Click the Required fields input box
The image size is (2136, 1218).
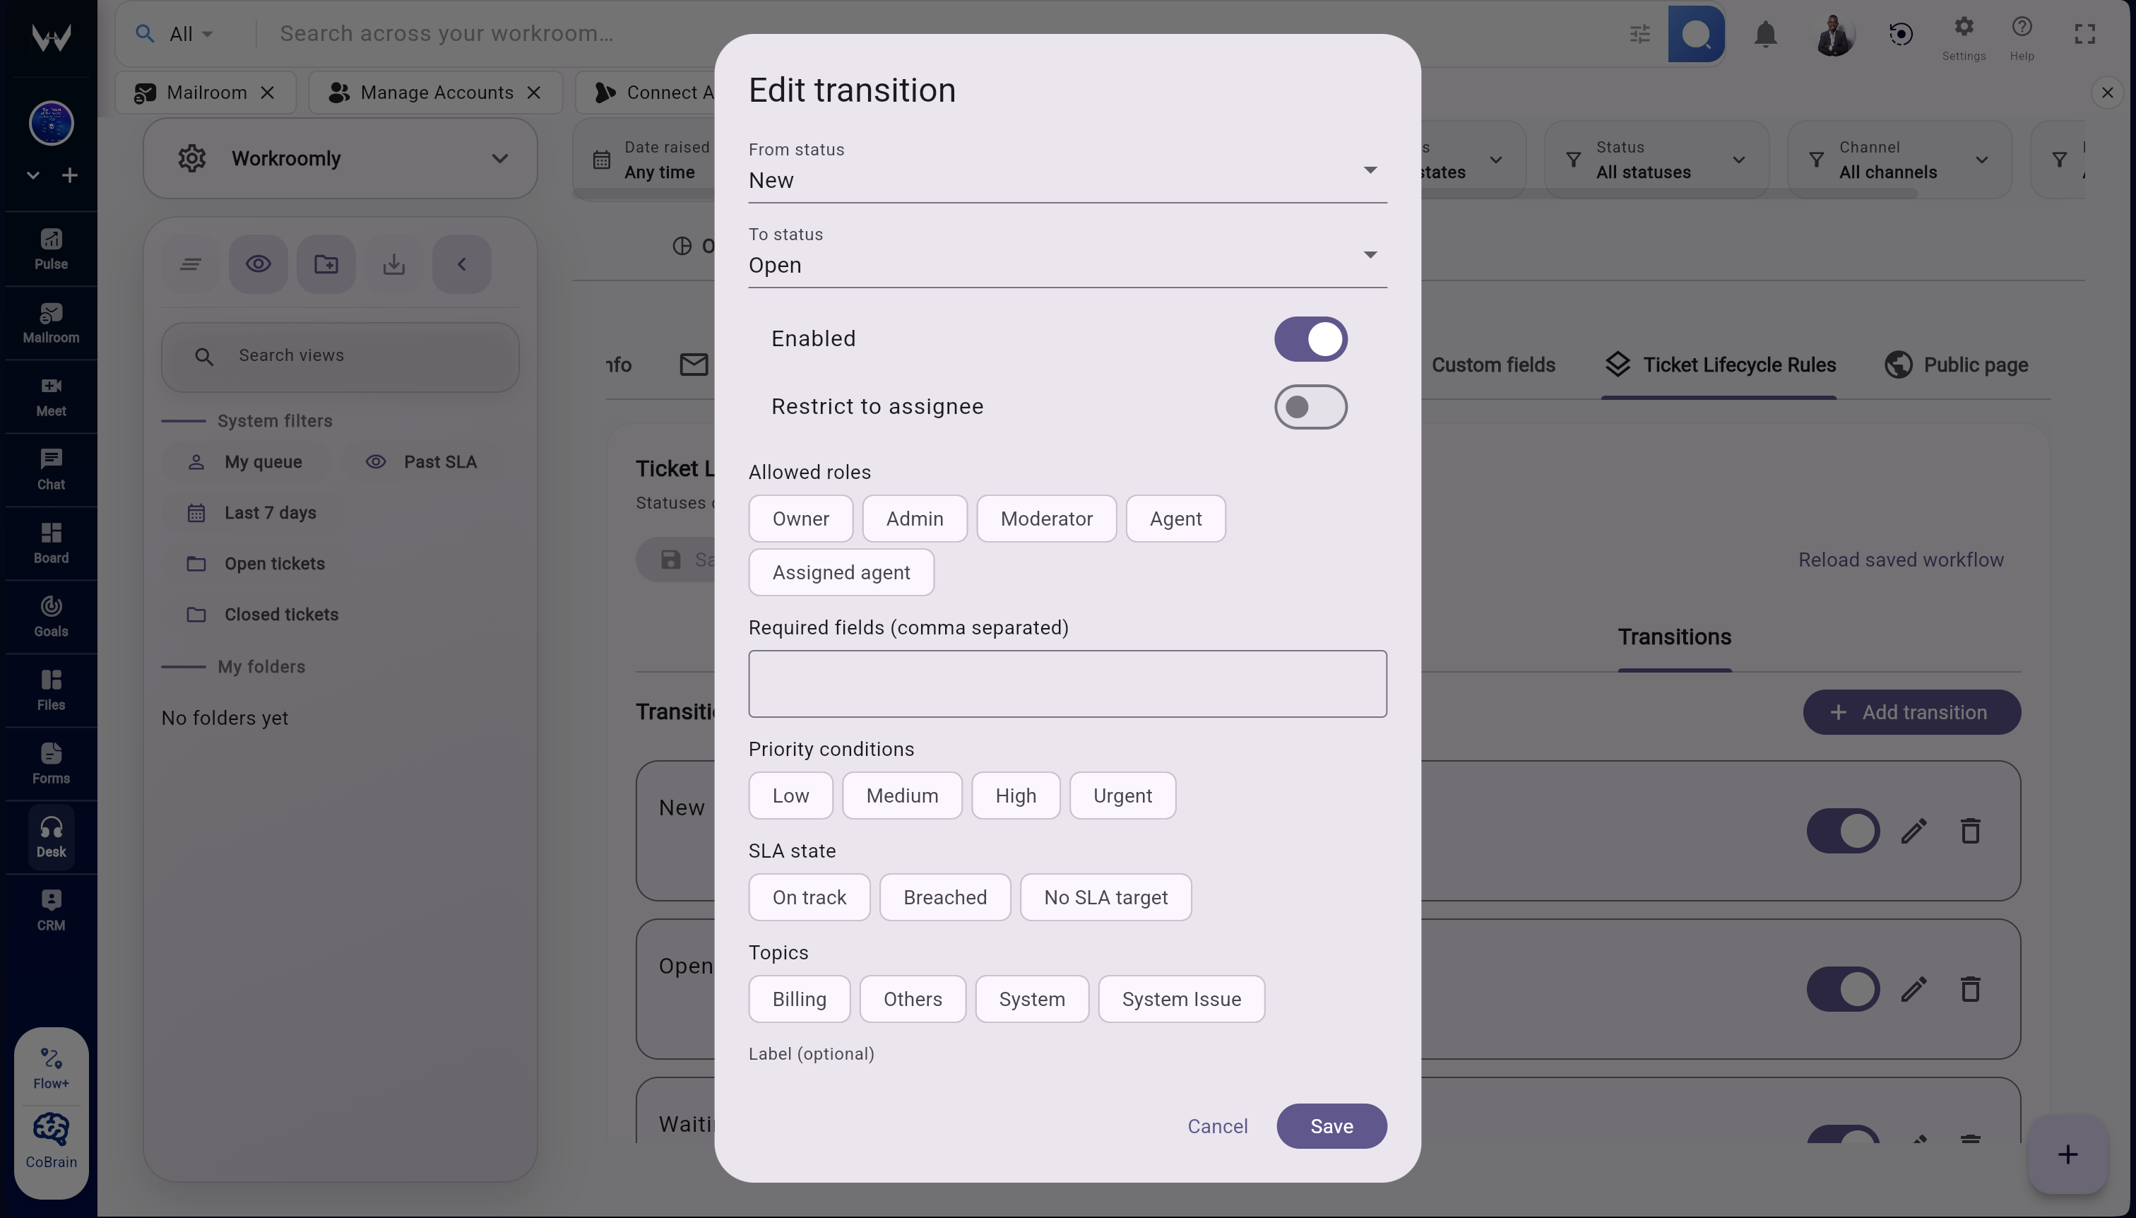[x=1067, y=683]
